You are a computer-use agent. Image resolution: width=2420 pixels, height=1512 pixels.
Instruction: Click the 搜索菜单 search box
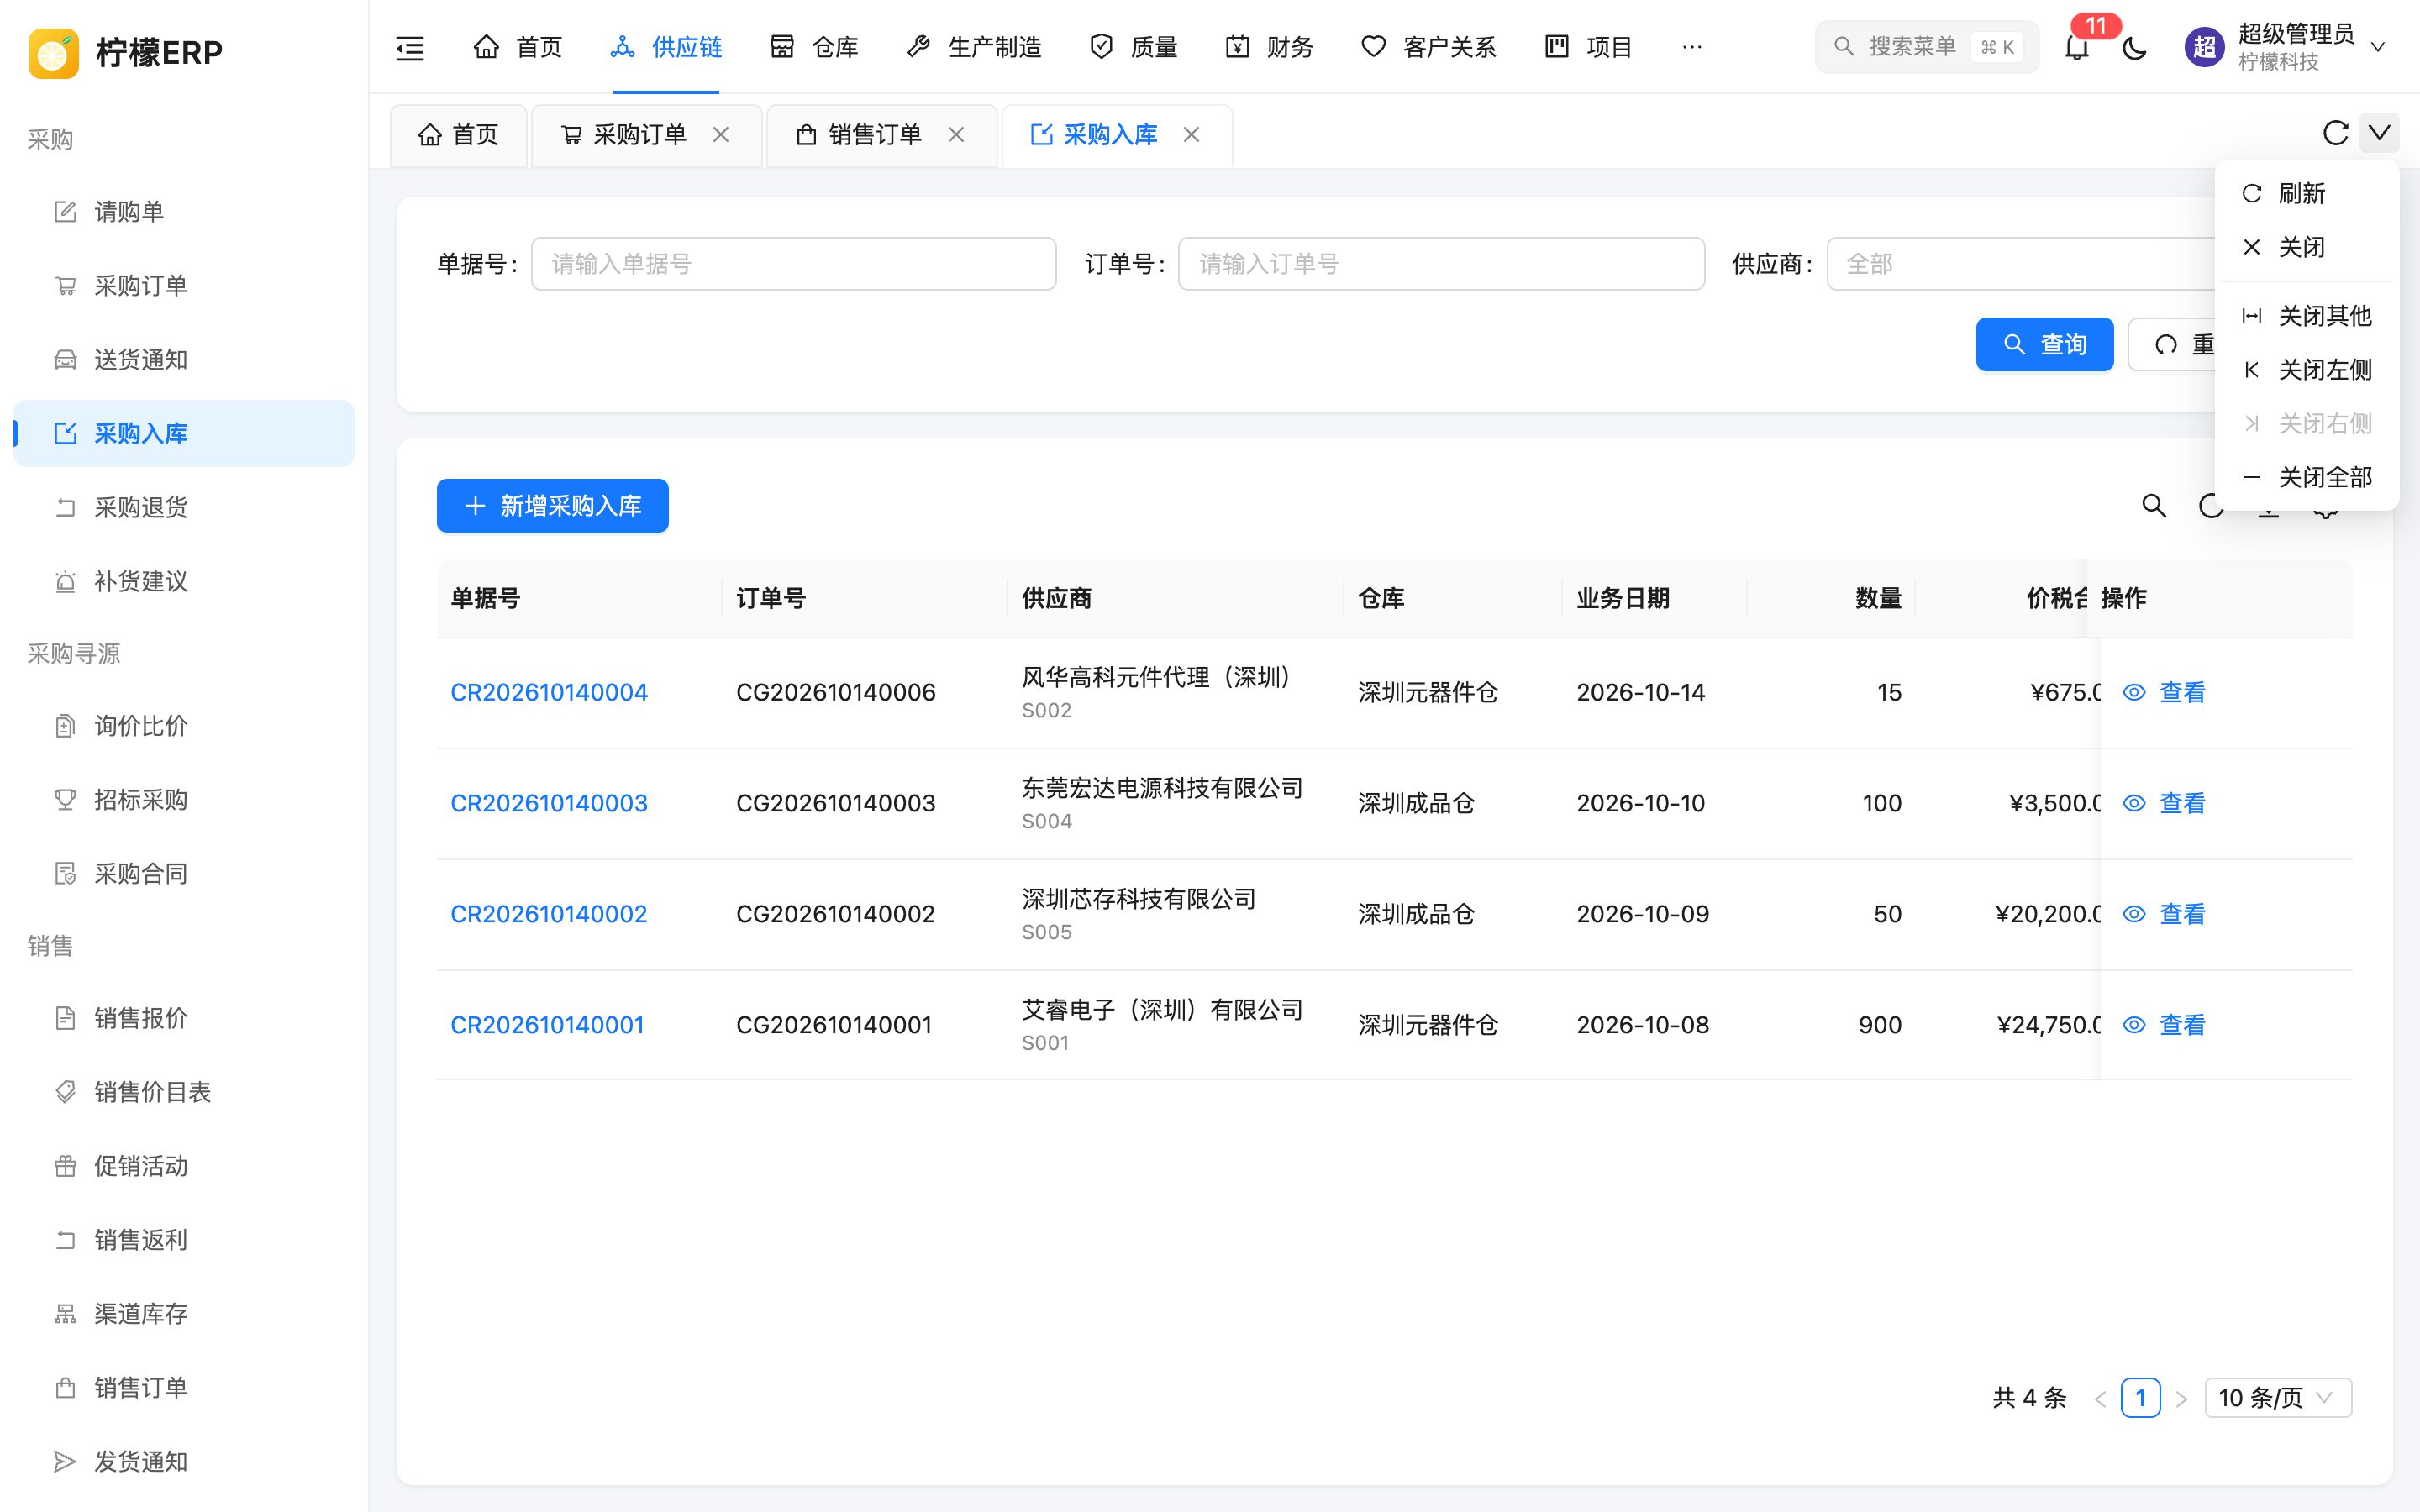[1926, 47]
